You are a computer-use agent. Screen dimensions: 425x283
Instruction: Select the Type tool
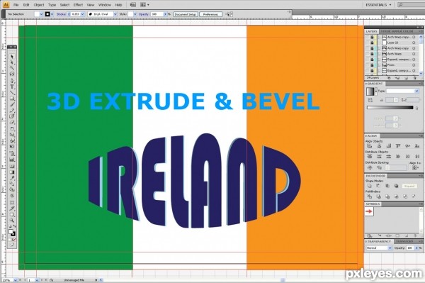click(12, 87)
